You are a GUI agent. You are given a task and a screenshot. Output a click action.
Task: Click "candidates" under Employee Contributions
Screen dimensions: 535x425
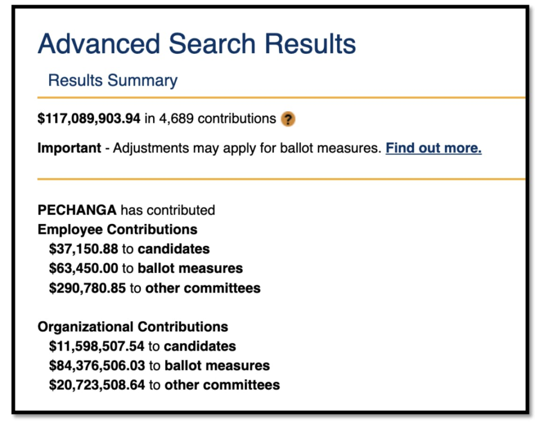173,249
